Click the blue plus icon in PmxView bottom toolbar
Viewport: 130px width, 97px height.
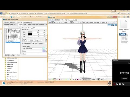[x=50, y=79]
